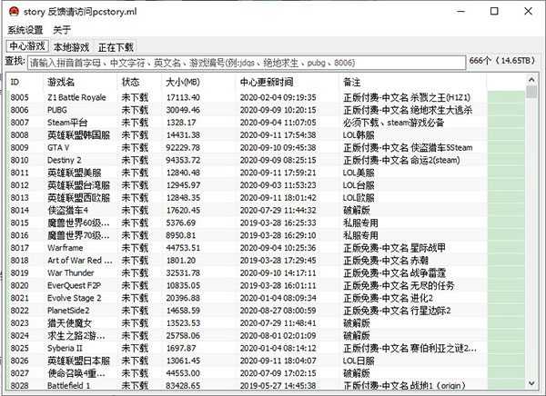Screen dimensions: 546x396
Task: Click the game search input field
Action: point(246,63)
